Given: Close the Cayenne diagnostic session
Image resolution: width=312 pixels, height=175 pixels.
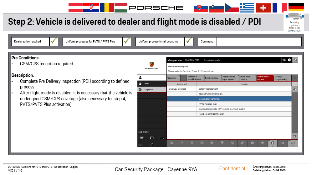Looking at the screenshot, I should (295, 60).
